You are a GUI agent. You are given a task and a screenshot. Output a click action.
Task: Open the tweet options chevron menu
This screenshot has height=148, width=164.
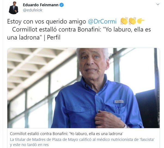point(158,4)
